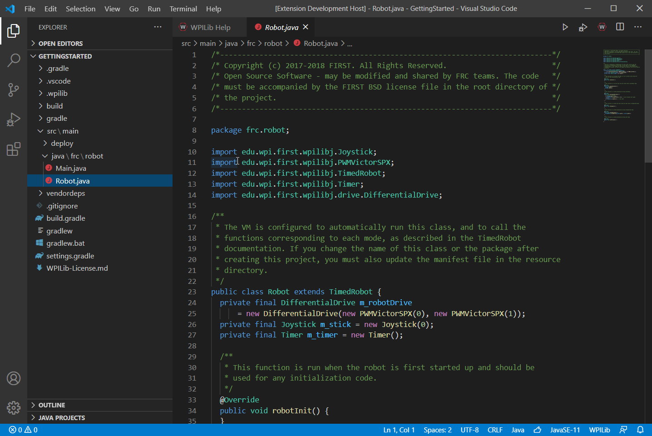This screenshot has width=652, height=436.
Task: Click the Java thumbs-up status icon
Action: pyautogui.click(x=538, y=430)
